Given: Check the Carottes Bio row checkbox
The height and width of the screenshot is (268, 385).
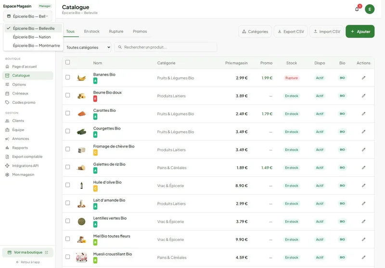Looking at the screenshot, I should coord(68,113).
